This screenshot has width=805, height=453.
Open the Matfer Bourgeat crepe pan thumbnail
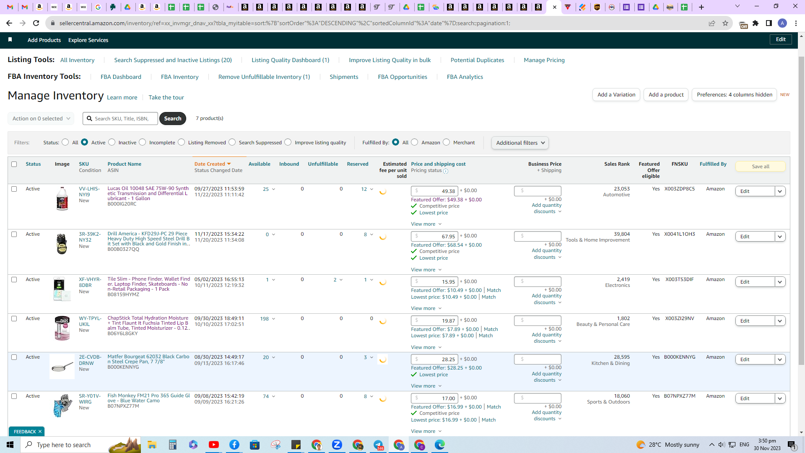click(62, 367)
